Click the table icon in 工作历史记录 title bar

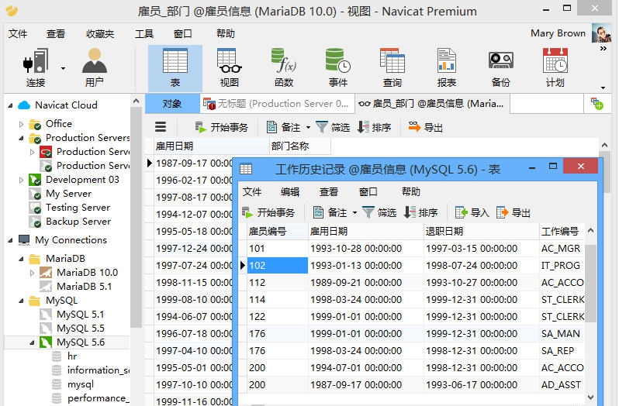click(246, 169)
